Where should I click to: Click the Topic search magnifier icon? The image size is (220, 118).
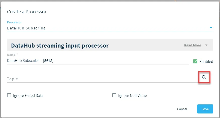pos(204,77)
